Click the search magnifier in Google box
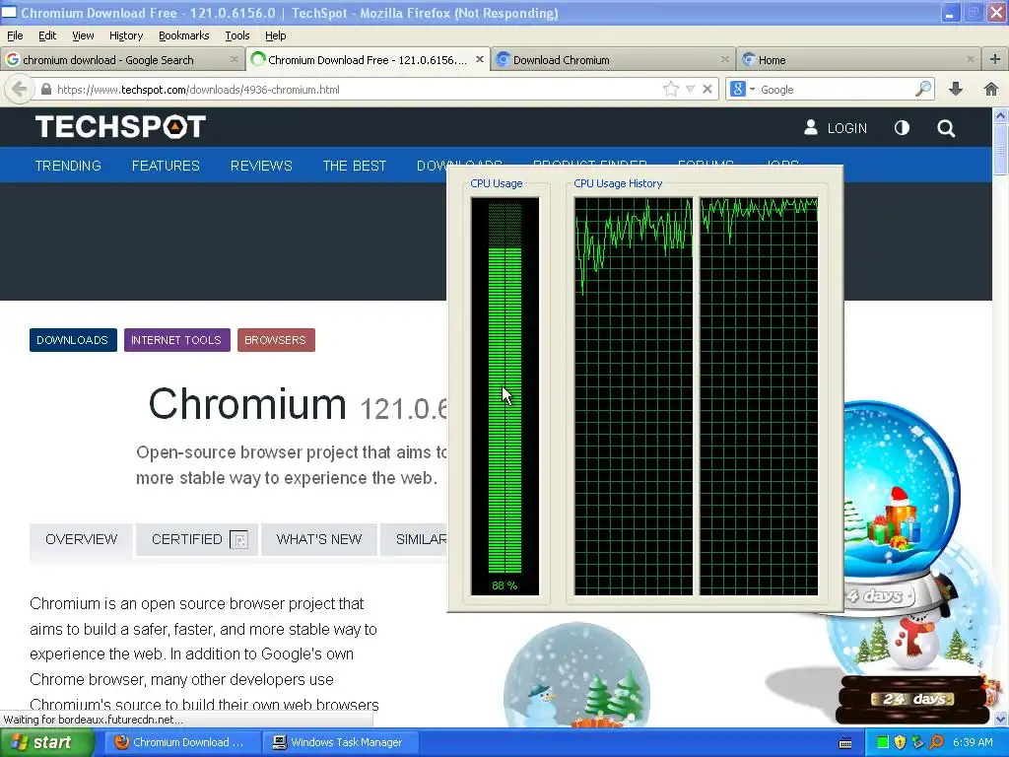This screenshot has height=757, width=1009. (923, 90)
